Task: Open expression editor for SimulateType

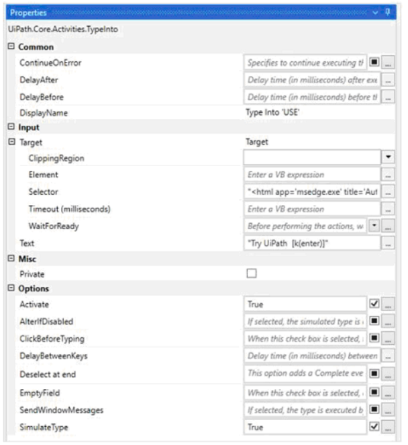Action: tap(388, 427)
